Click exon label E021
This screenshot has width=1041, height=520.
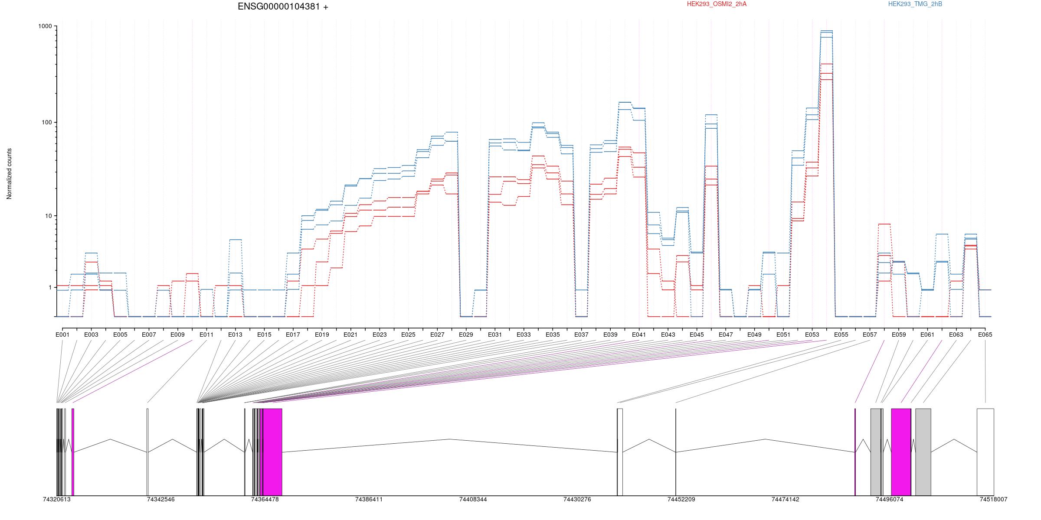coord(350,335)
